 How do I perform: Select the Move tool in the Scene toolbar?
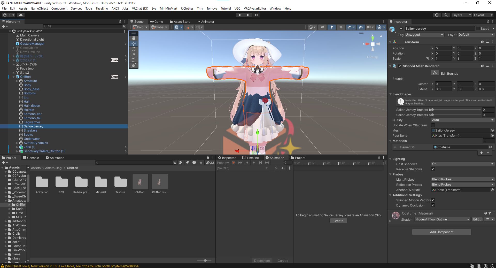click(x=134, y=44)
